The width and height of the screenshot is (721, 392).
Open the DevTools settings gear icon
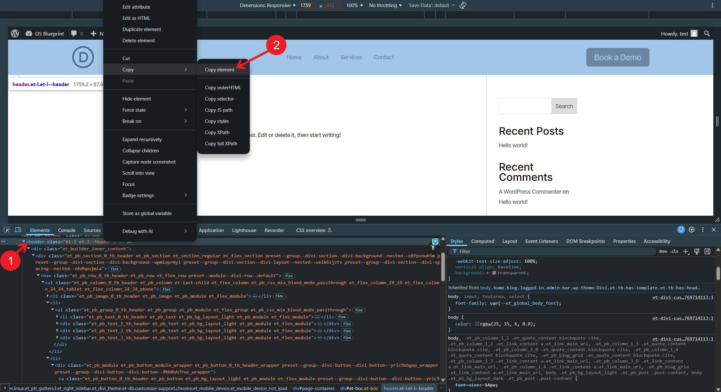pyautogui.click(x=692, y=230)
